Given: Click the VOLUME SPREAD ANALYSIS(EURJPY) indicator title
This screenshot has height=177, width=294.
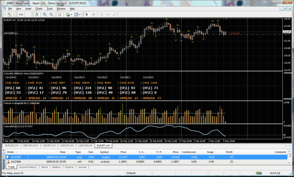Looking at the screenshot, I should click(x=24, y=73).
